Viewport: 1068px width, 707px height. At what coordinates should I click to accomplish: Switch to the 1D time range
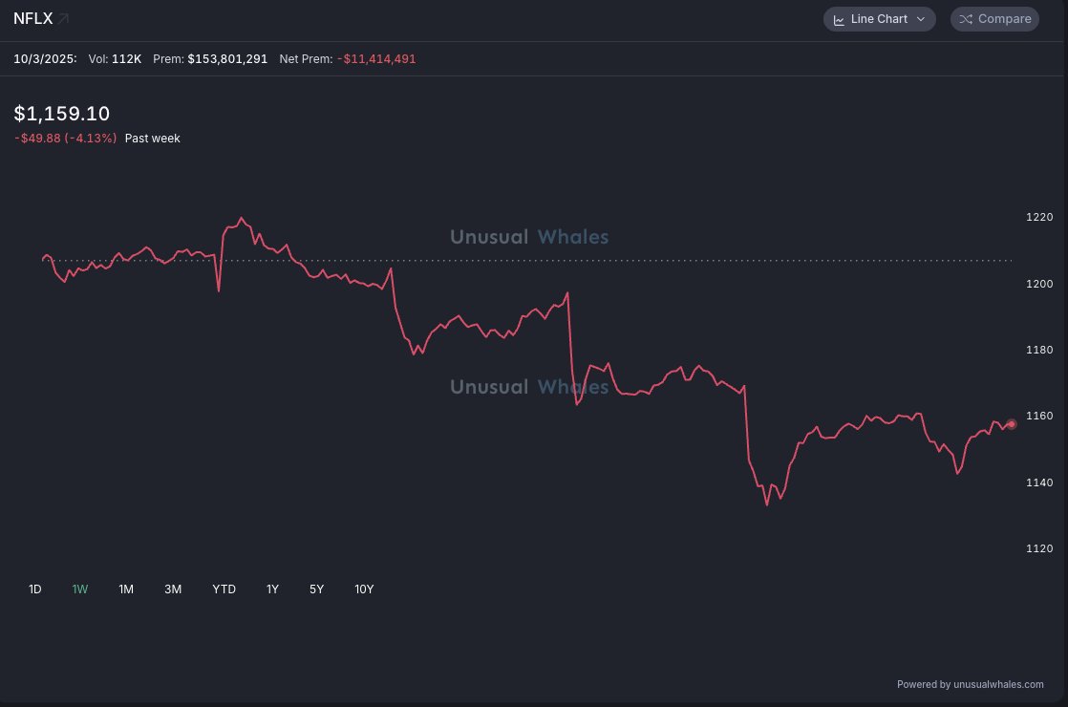[35, 589]
